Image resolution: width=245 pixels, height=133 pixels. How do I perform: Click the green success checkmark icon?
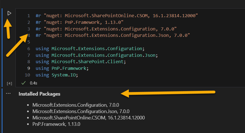tap(24, 83)
